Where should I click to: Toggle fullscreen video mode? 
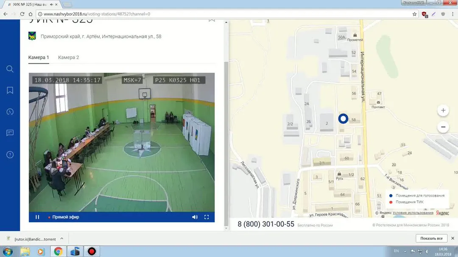coord(207,217)
